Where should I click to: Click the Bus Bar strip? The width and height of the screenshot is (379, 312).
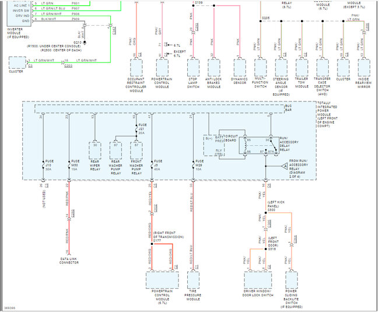(x=160, y=108)
